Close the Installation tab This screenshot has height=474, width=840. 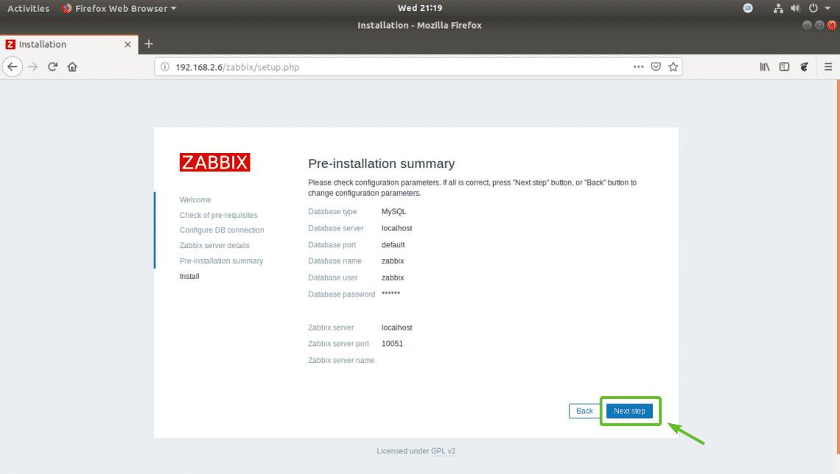[x=127, y=44]
